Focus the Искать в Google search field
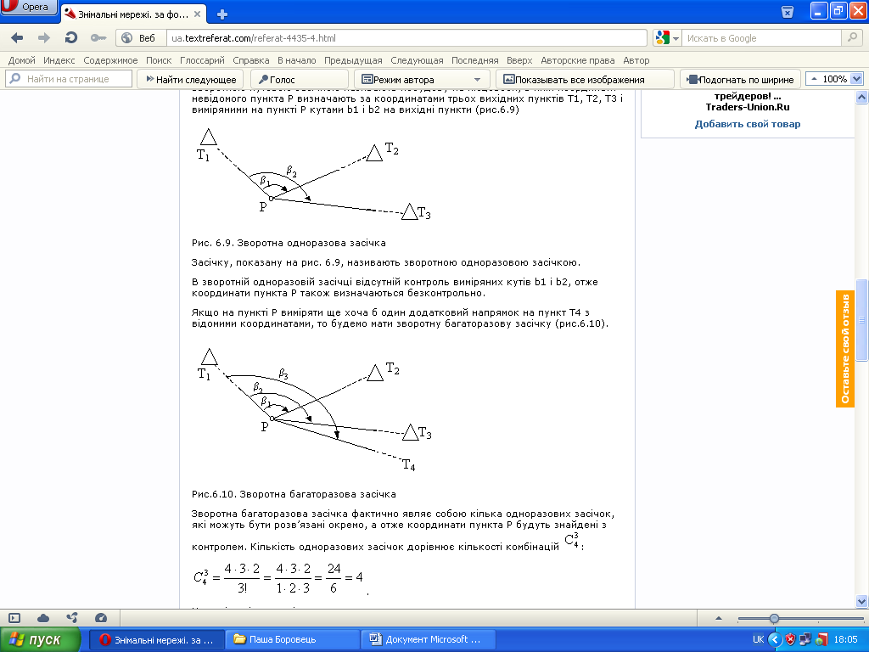This screenshot has width=869, height=652. click(761, 38)
